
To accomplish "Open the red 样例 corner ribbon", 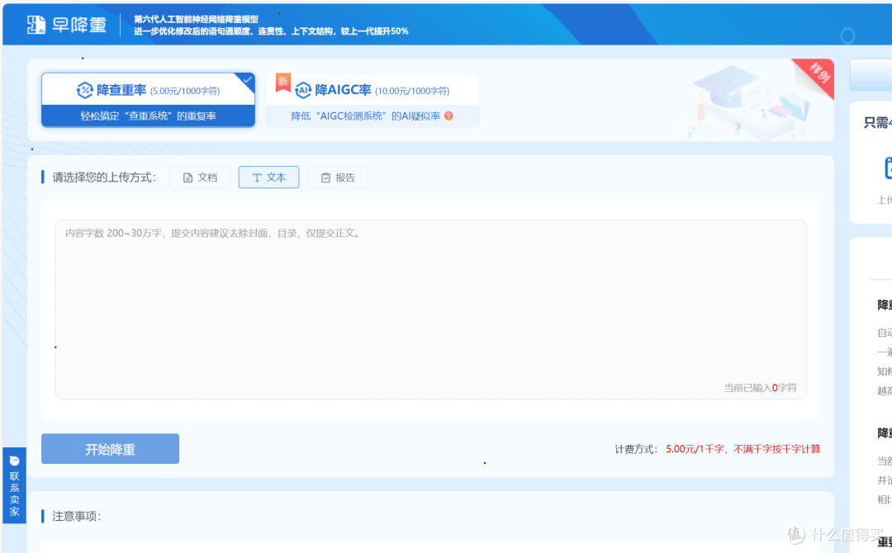I will tap(818, 75).
